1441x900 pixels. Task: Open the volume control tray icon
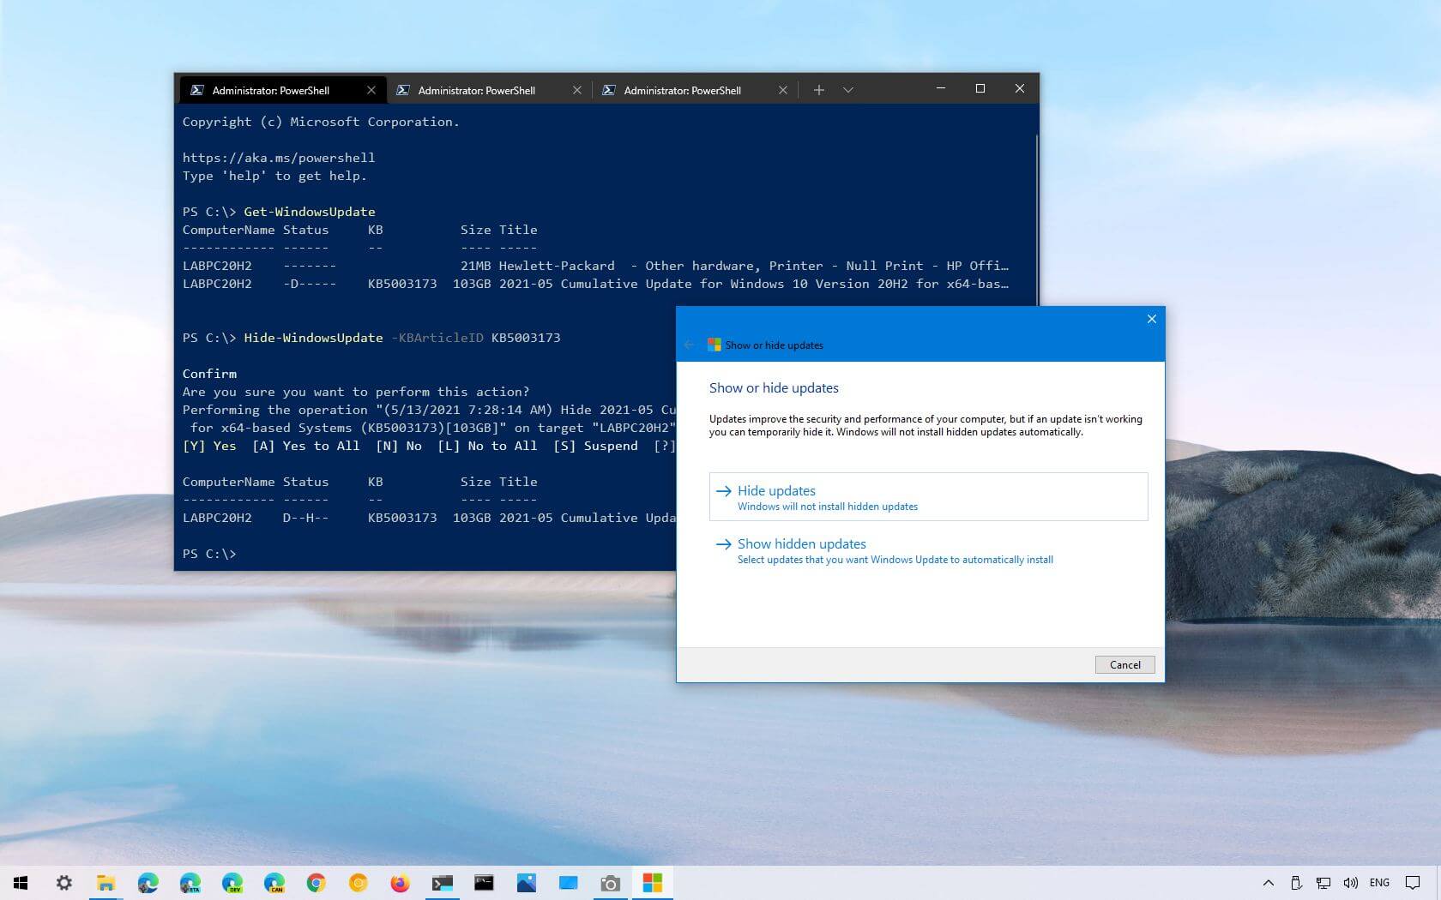1351,883
